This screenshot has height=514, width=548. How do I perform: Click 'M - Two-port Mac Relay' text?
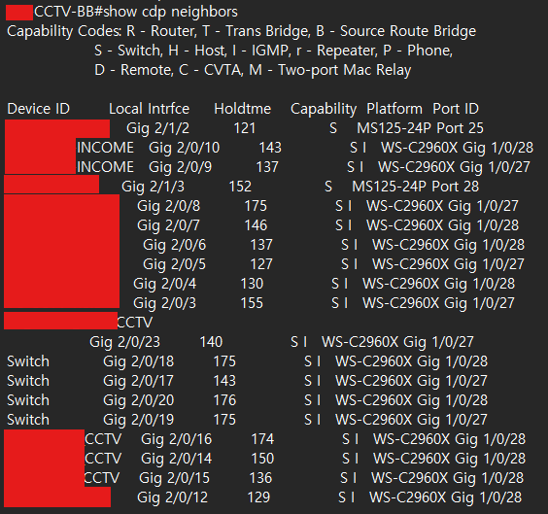point(330,70)
